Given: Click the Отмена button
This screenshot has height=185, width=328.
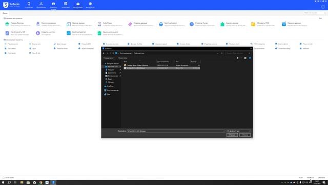Looking at the screenshot, I should (245, 135).
